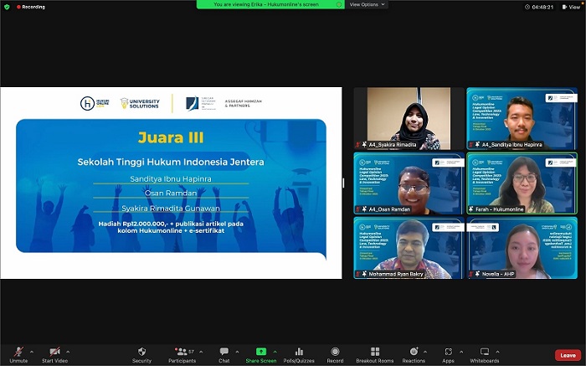Click the University Solutions logo on slide
The width and height of the screenshot is (586, 366).
tap(140, 104)
